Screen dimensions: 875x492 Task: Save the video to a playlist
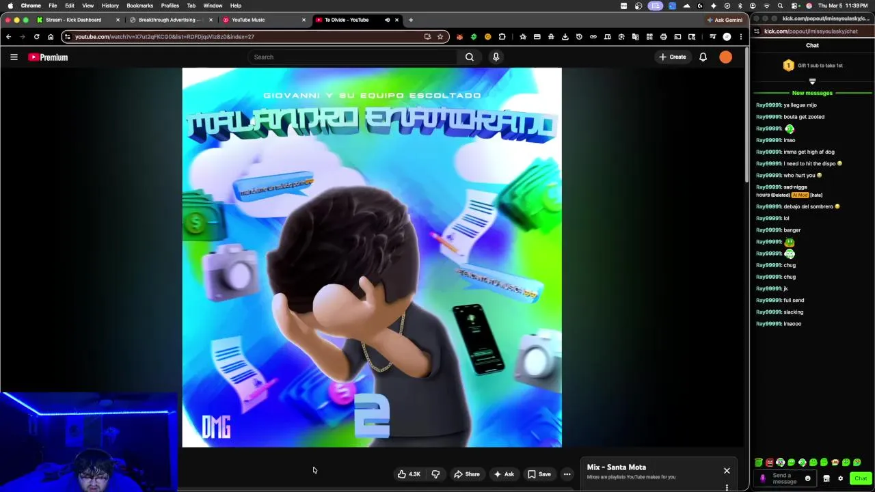(539, 474)
